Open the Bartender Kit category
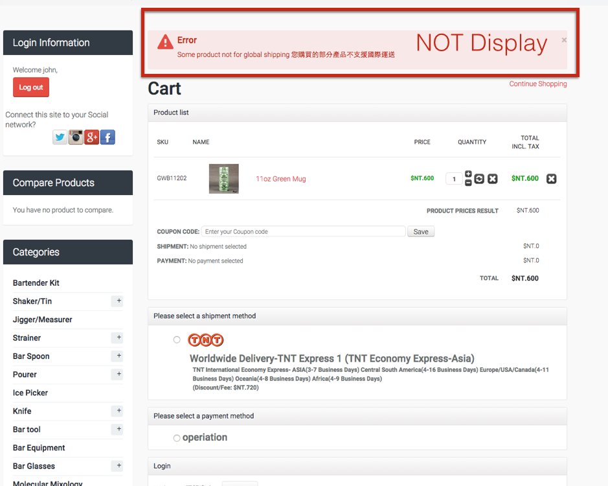The image size is (608, 486). (x=36, y=283)
